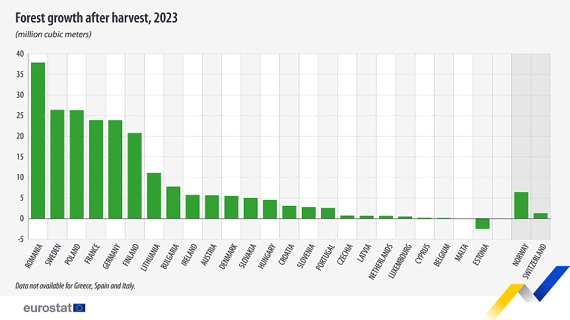Click the chart title 'Forest growth after harvest, 2023'
The height and width of the screenshot is (320, 570).
96,18
